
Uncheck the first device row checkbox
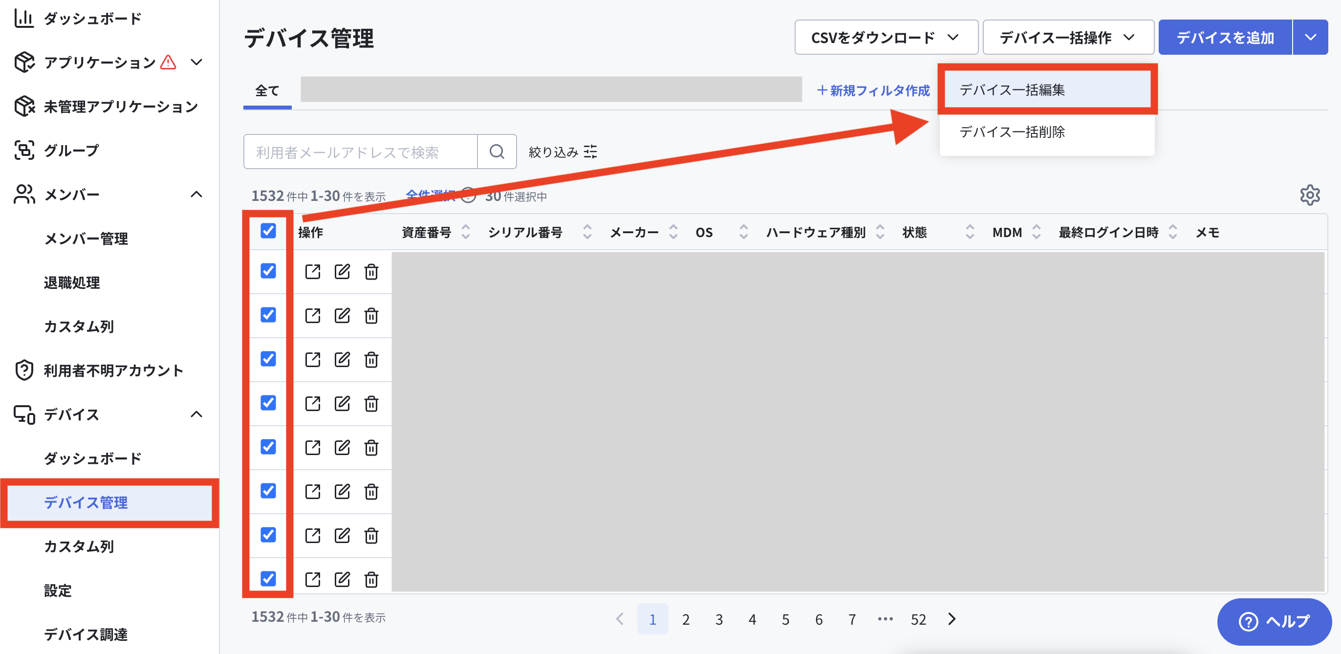268,271
